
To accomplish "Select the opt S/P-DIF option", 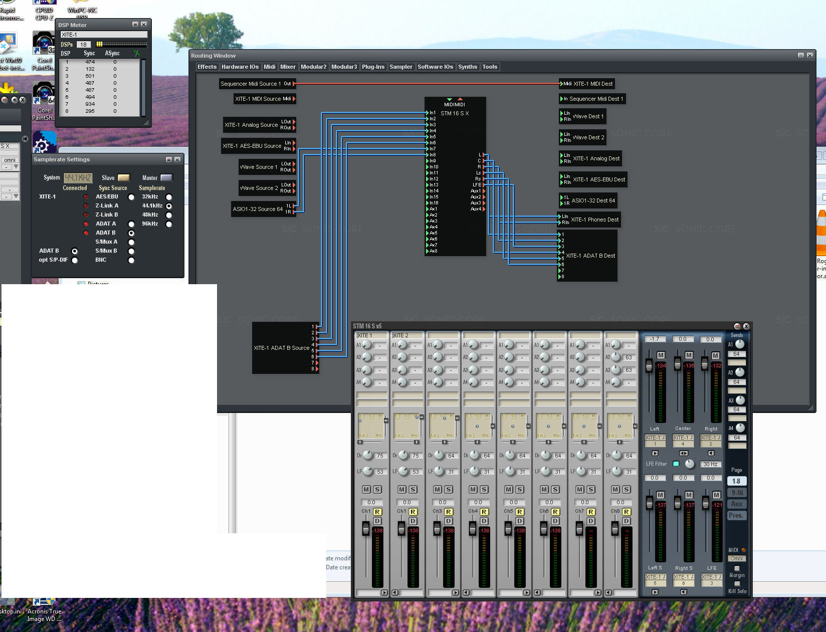I will point(75,260).
